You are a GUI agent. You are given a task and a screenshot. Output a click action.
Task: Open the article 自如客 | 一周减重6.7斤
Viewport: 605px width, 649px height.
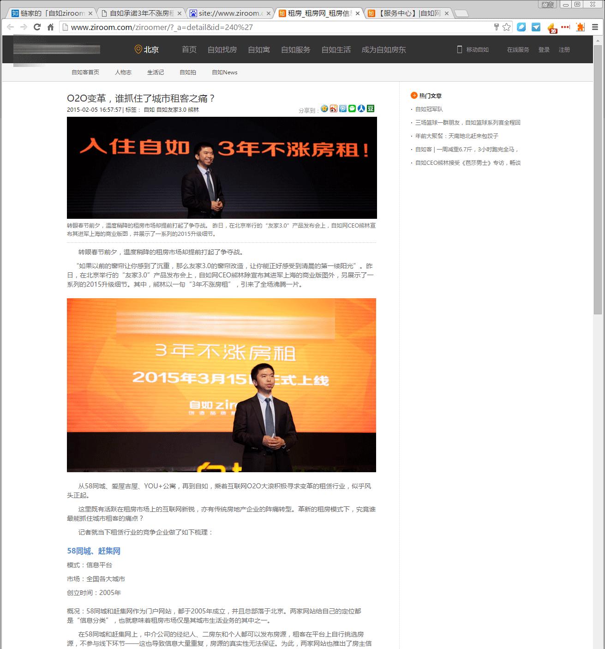click(467, 150)
